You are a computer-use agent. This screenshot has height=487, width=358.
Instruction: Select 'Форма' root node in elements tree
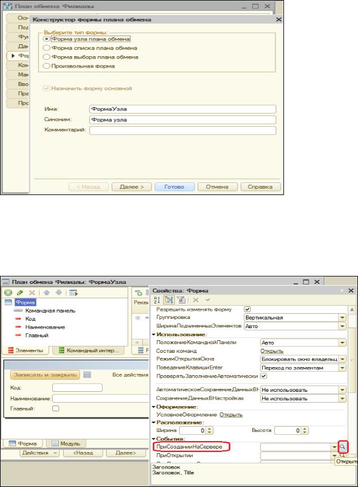tap(25, 302)
